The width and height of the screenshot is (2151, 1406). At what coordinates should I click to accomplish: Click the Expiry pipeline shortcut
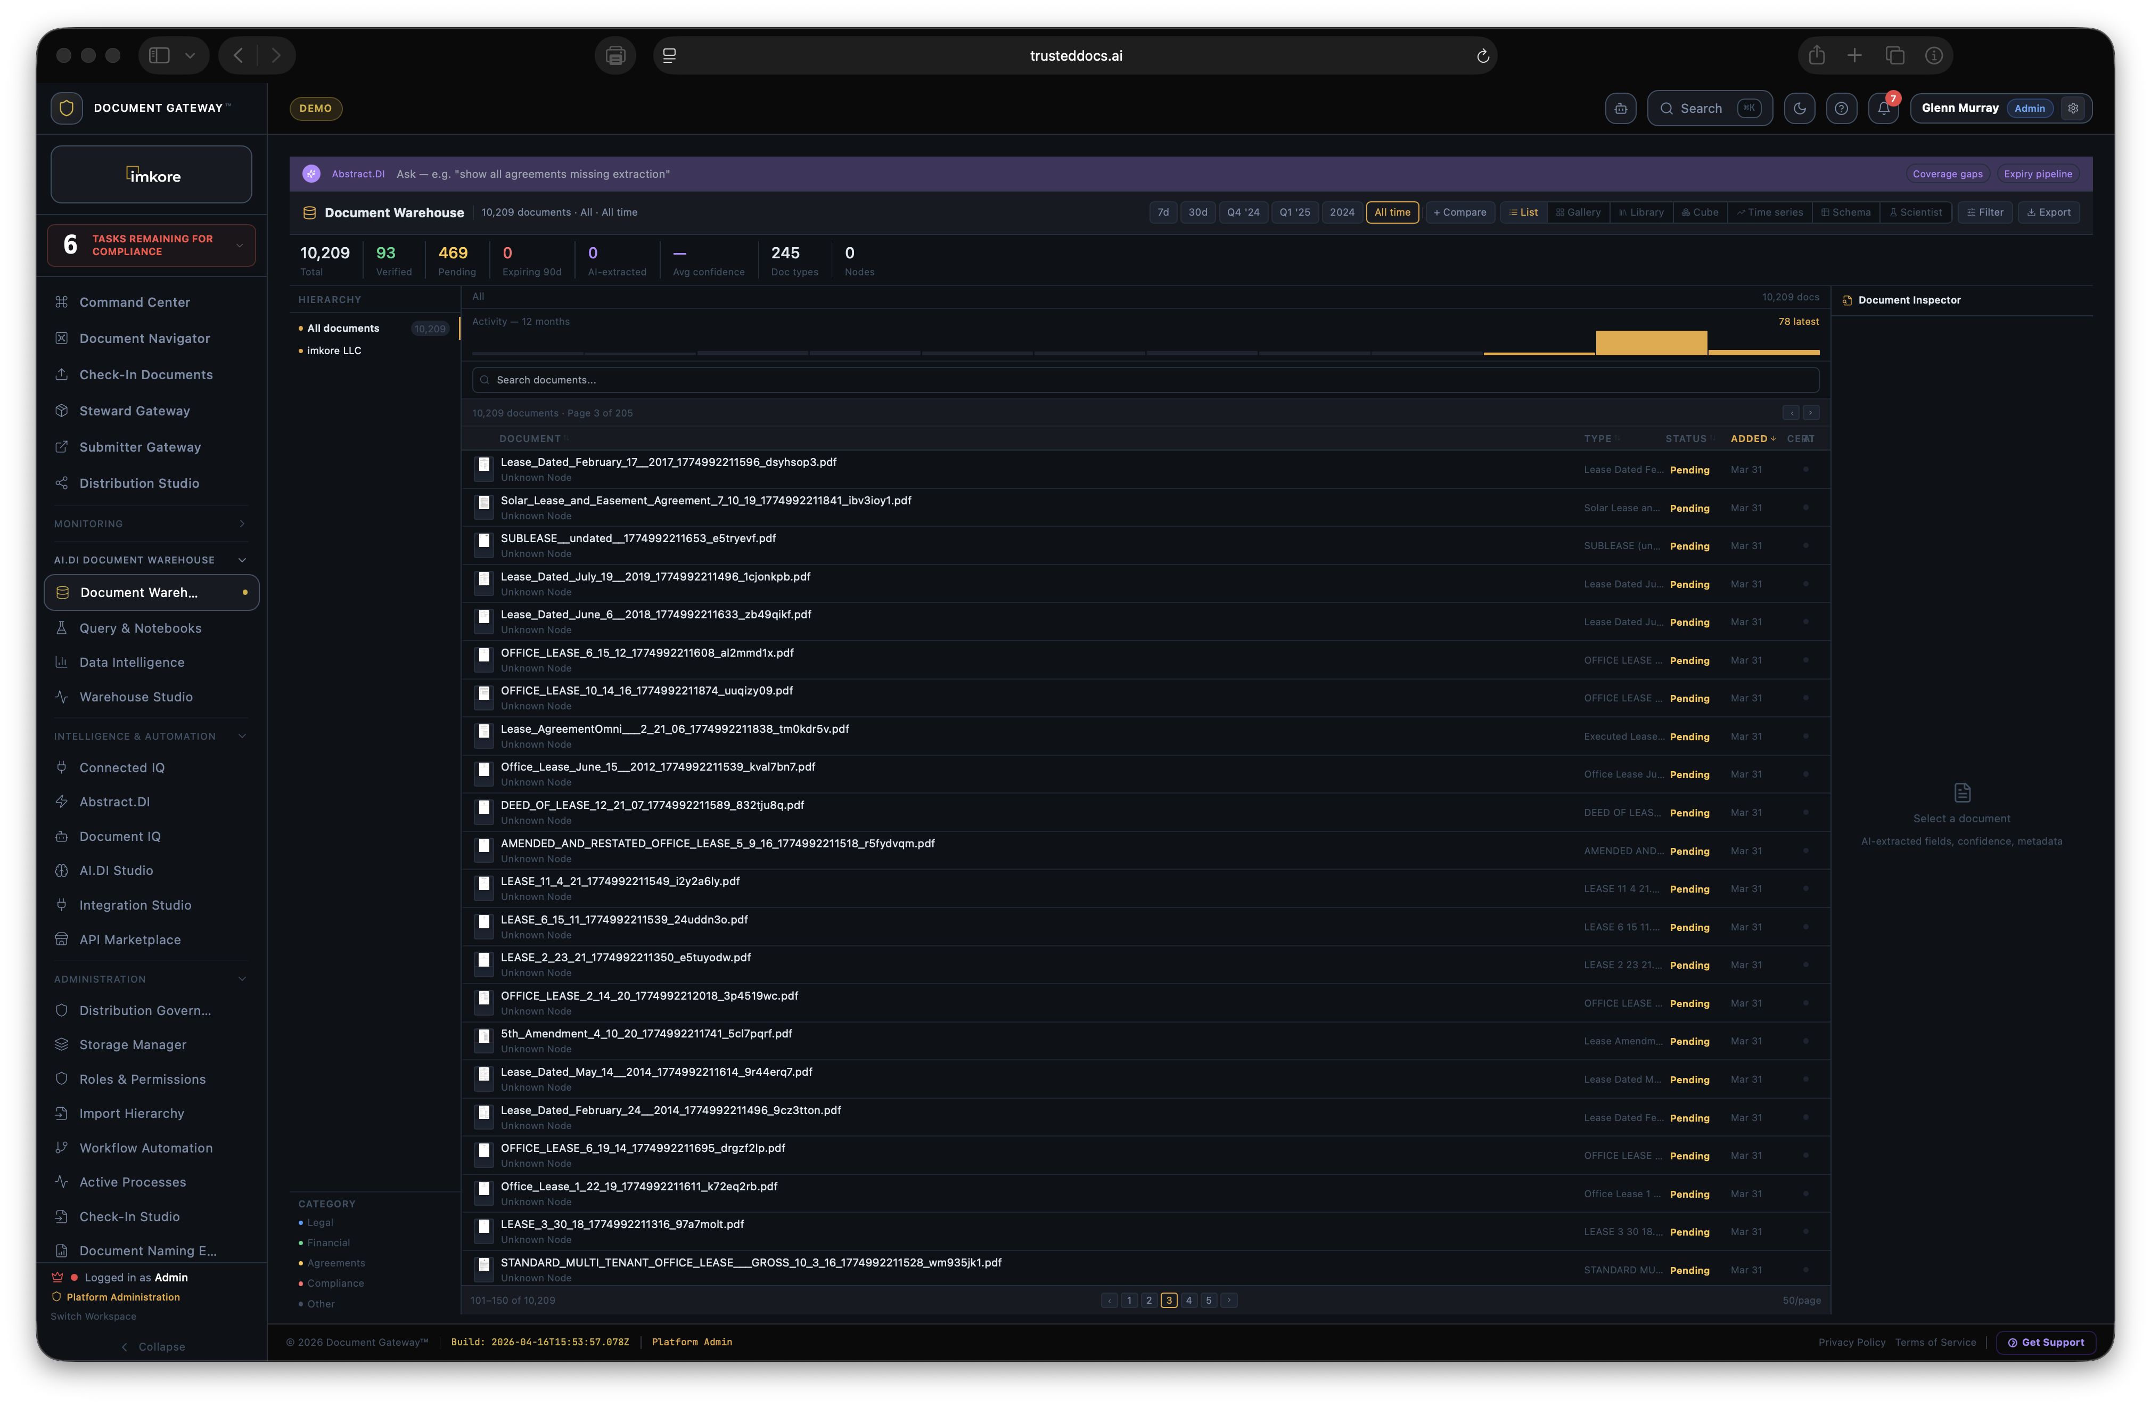point(2038,174)
